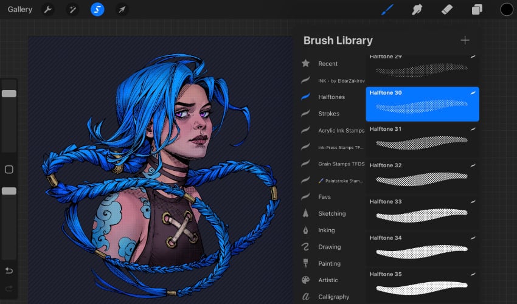
Task: Open the active color picker circle
Action: click(507, 10)
